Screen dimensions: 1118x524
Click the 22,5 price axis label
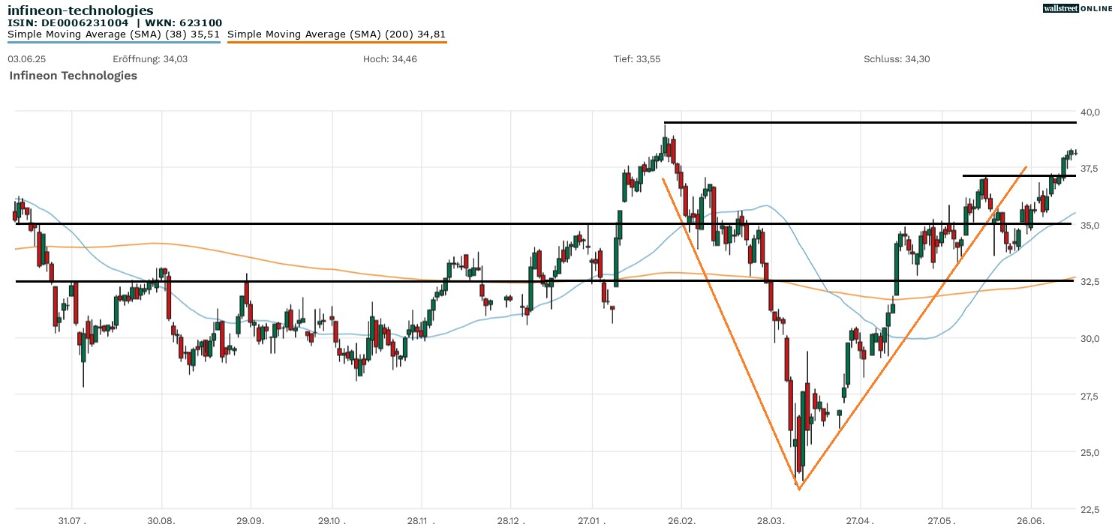pos(1090,509)
